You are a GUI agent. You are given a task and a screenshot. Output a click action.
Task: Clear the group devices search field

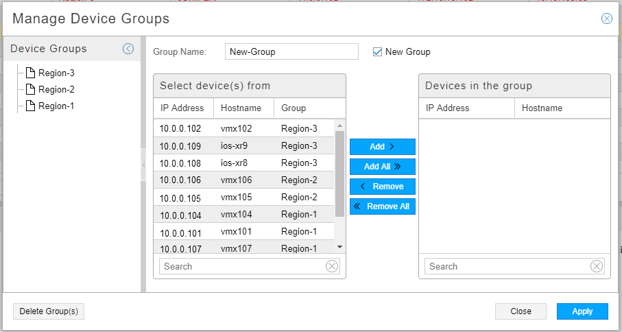pyautogui.click(x=597, y=266)
